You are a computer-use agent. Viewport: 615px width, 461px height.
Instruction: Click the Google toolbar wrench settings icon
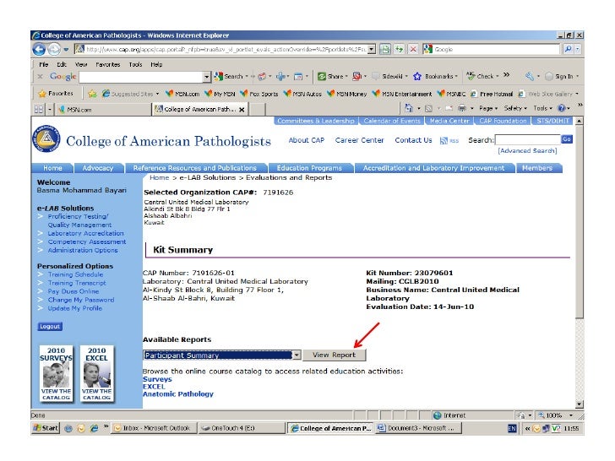(530, 77)
